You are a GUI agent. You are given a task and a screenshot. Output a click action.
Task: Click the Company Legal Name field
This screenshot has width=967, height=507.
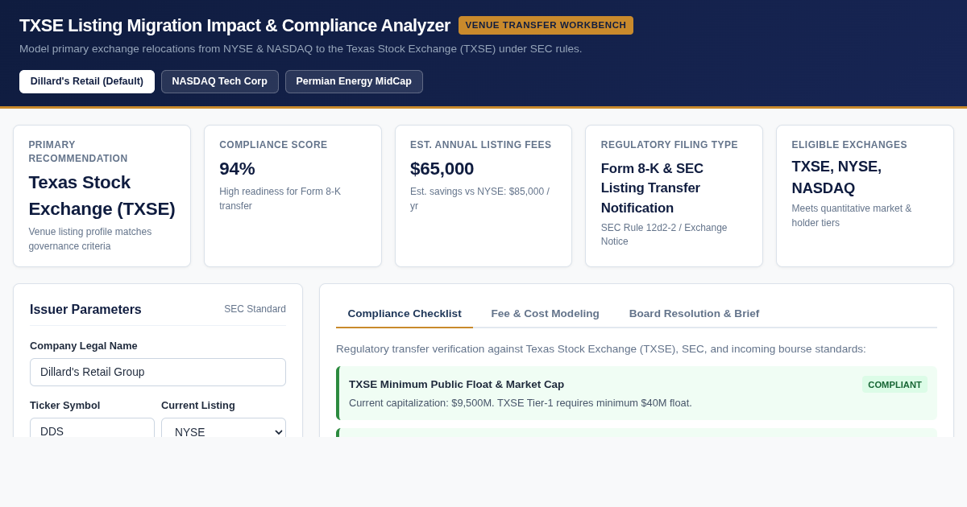point(158,372)
